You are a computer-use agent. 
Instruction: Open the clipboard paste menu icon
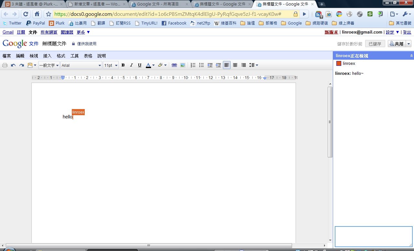point(32,65)
